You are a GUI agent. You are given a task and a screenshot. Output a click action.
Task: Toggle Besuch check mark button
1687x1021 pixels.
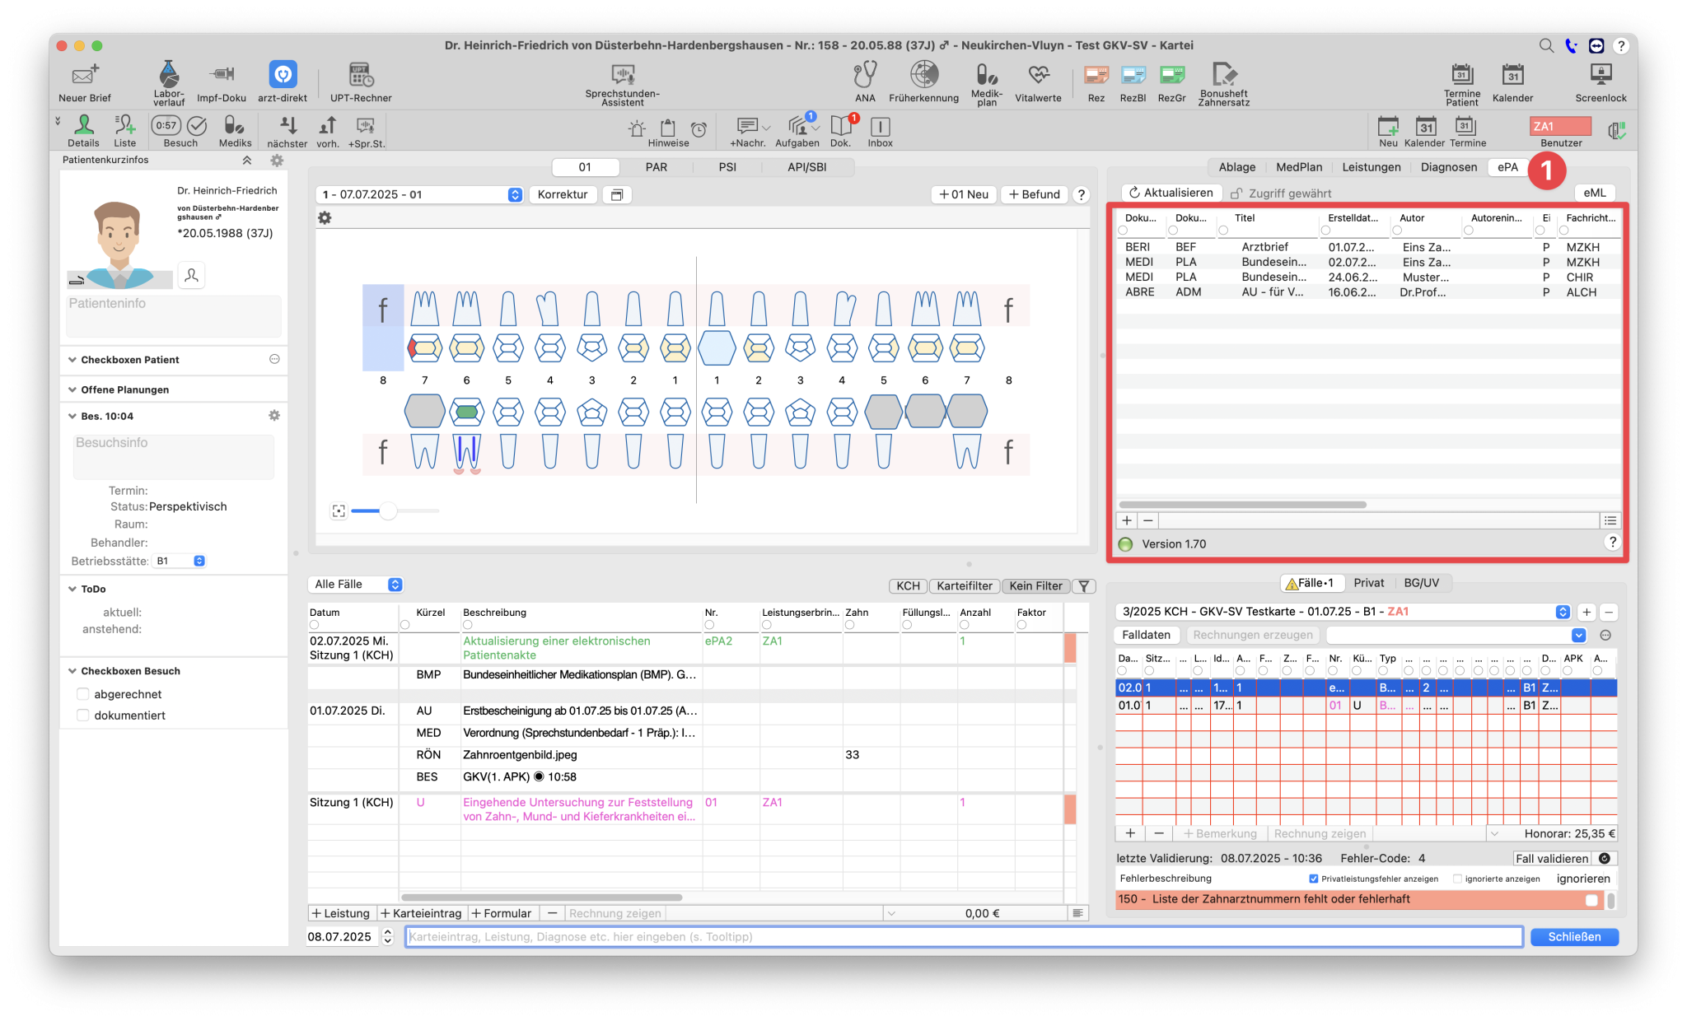click(197, 125)
